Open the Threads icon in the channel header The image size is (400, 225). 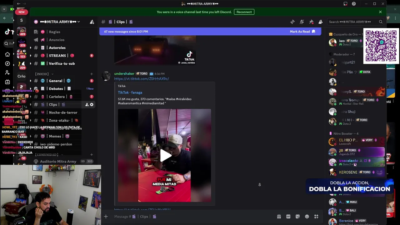point(292,22)
